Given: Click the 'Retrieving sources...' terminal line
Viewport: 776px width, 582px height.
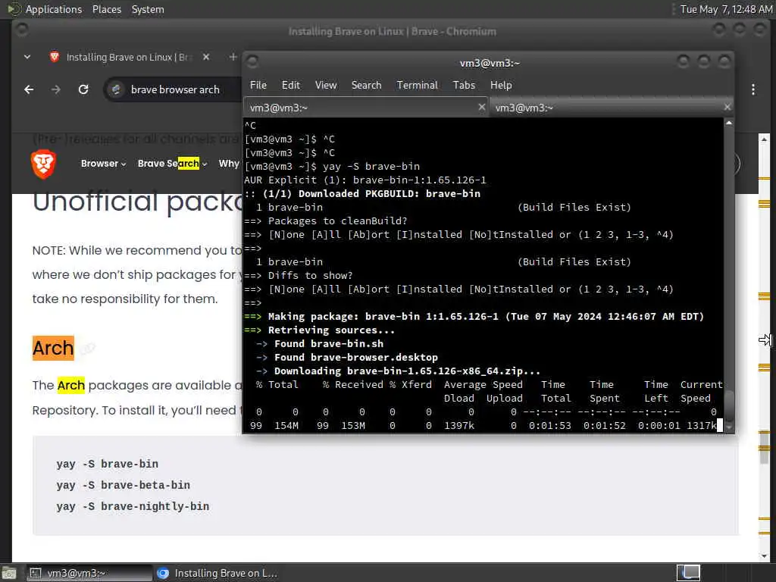Looking at the screenshot, I should click(x=319, y=330).
